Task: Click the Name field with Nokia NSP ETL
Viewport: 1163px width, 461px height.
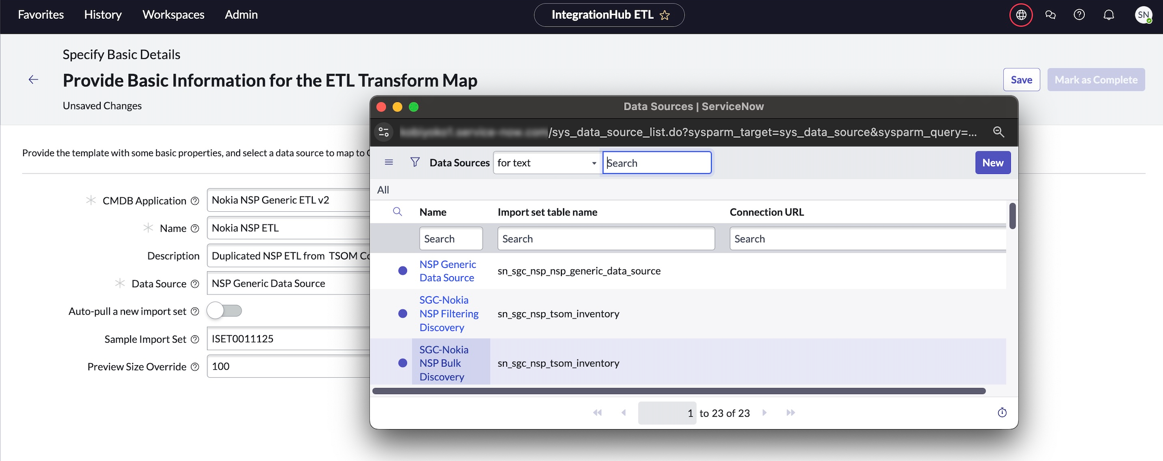Action: point(288,228)
